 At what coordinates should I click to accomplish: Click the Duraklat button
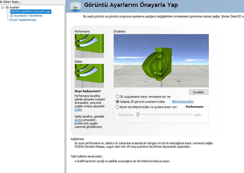(199, 92)
